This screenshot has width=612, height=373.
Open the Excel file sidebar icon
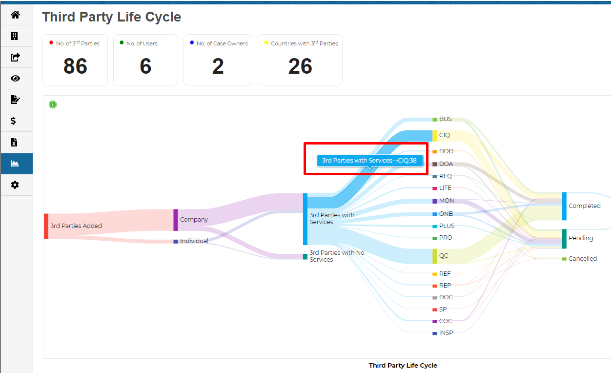click(x=15, y=142)
